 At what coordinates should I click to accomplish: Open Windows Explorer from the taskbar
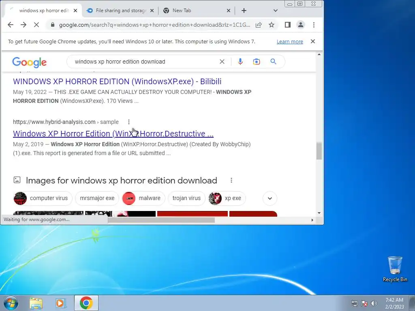tap(36, 303)
